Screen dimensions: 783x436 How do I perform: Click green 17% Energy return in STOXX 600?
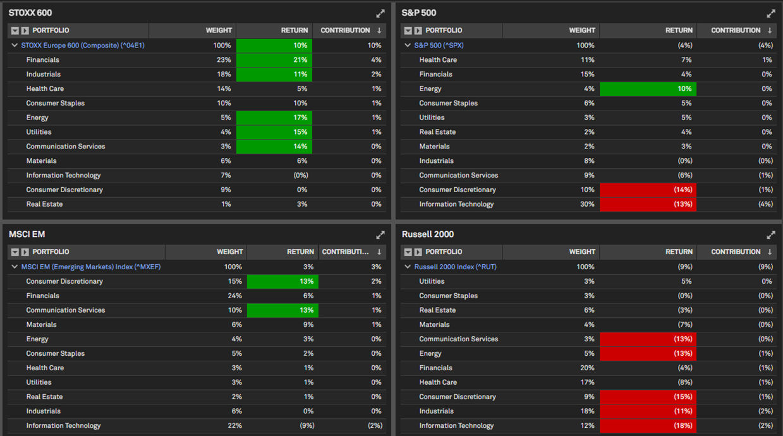pos(274,118)
